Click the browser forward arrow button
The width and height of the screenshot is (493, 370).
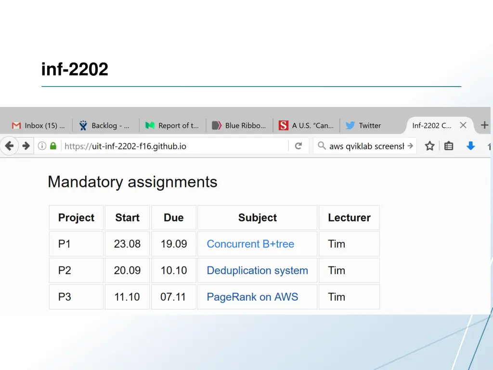coord(26,146)
